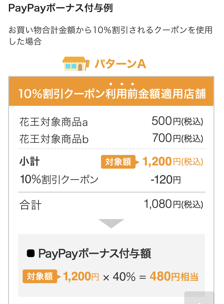Click the gray downward triangle arrow
224x304 pixels.
(111, 224)
